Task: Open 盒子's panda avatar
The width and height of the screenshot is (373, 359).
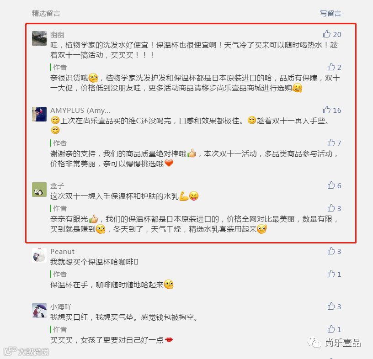Action: (39, 190)
